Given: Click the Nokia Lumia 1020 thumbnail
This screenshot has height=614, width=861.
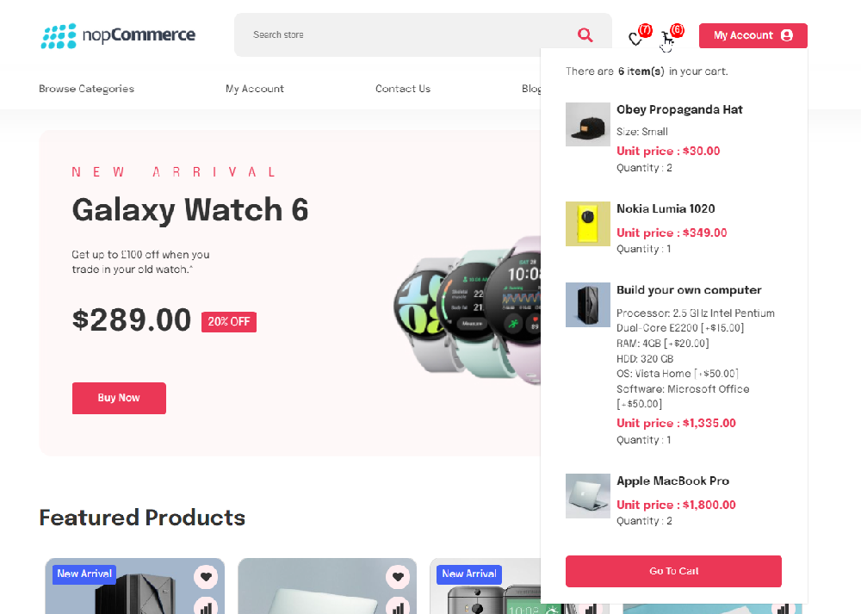Looking at the screenshot, I should pyautogui.click(x=587, y=224).
